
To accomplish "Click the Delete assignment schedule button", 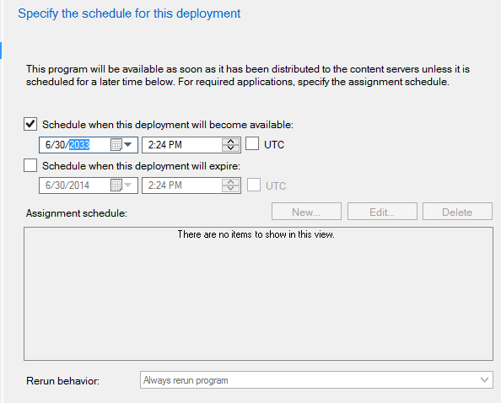I will coord(457,212).
